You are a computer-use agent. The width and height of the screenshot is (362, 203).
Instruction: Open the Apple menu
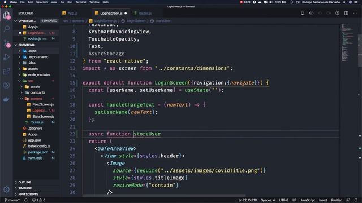pos(5,2)
